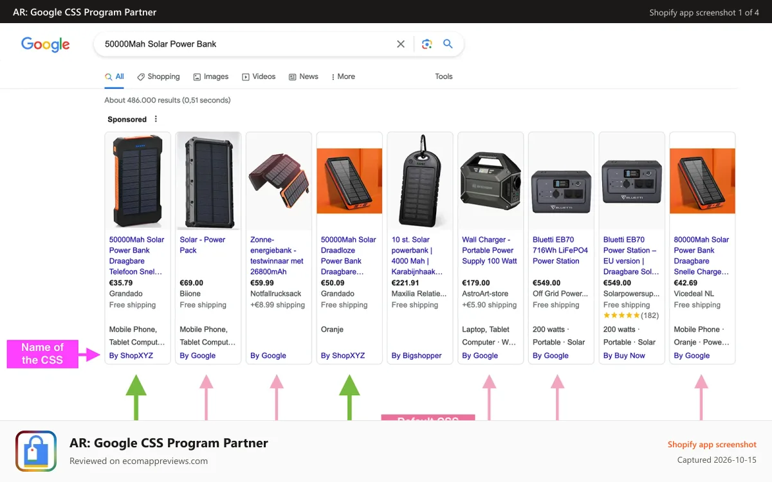The width and height of the screenshot is (772, 482).
Task: Open the Tools search options
Action: 444,76
